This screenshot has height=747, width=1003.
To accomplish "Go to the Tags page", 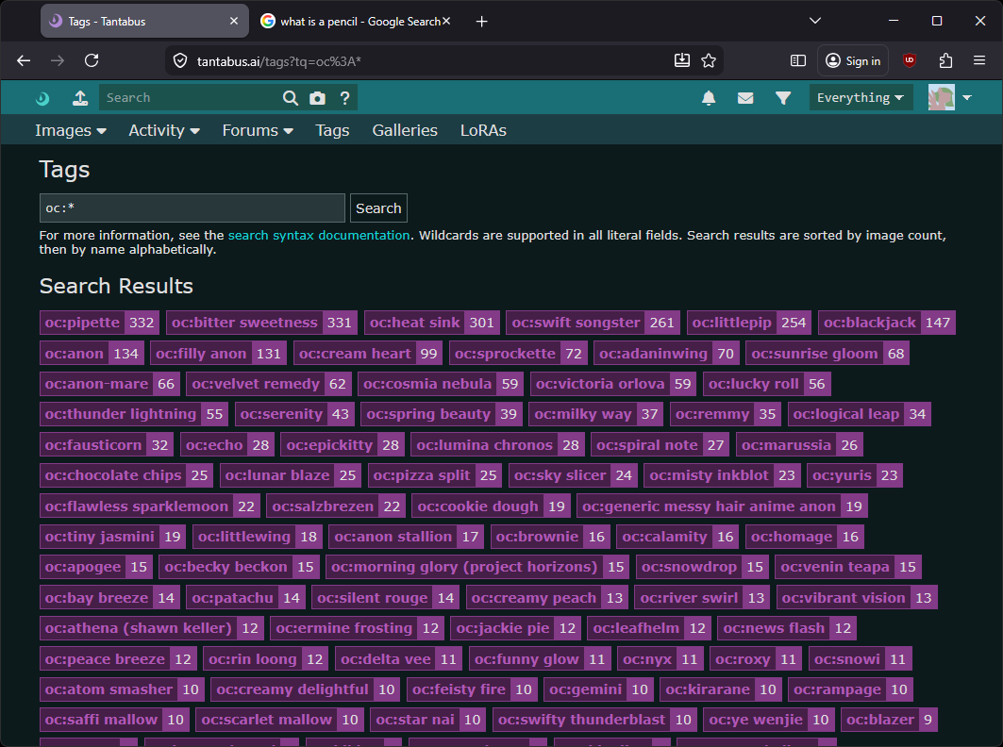I will (x=332, y=130).
